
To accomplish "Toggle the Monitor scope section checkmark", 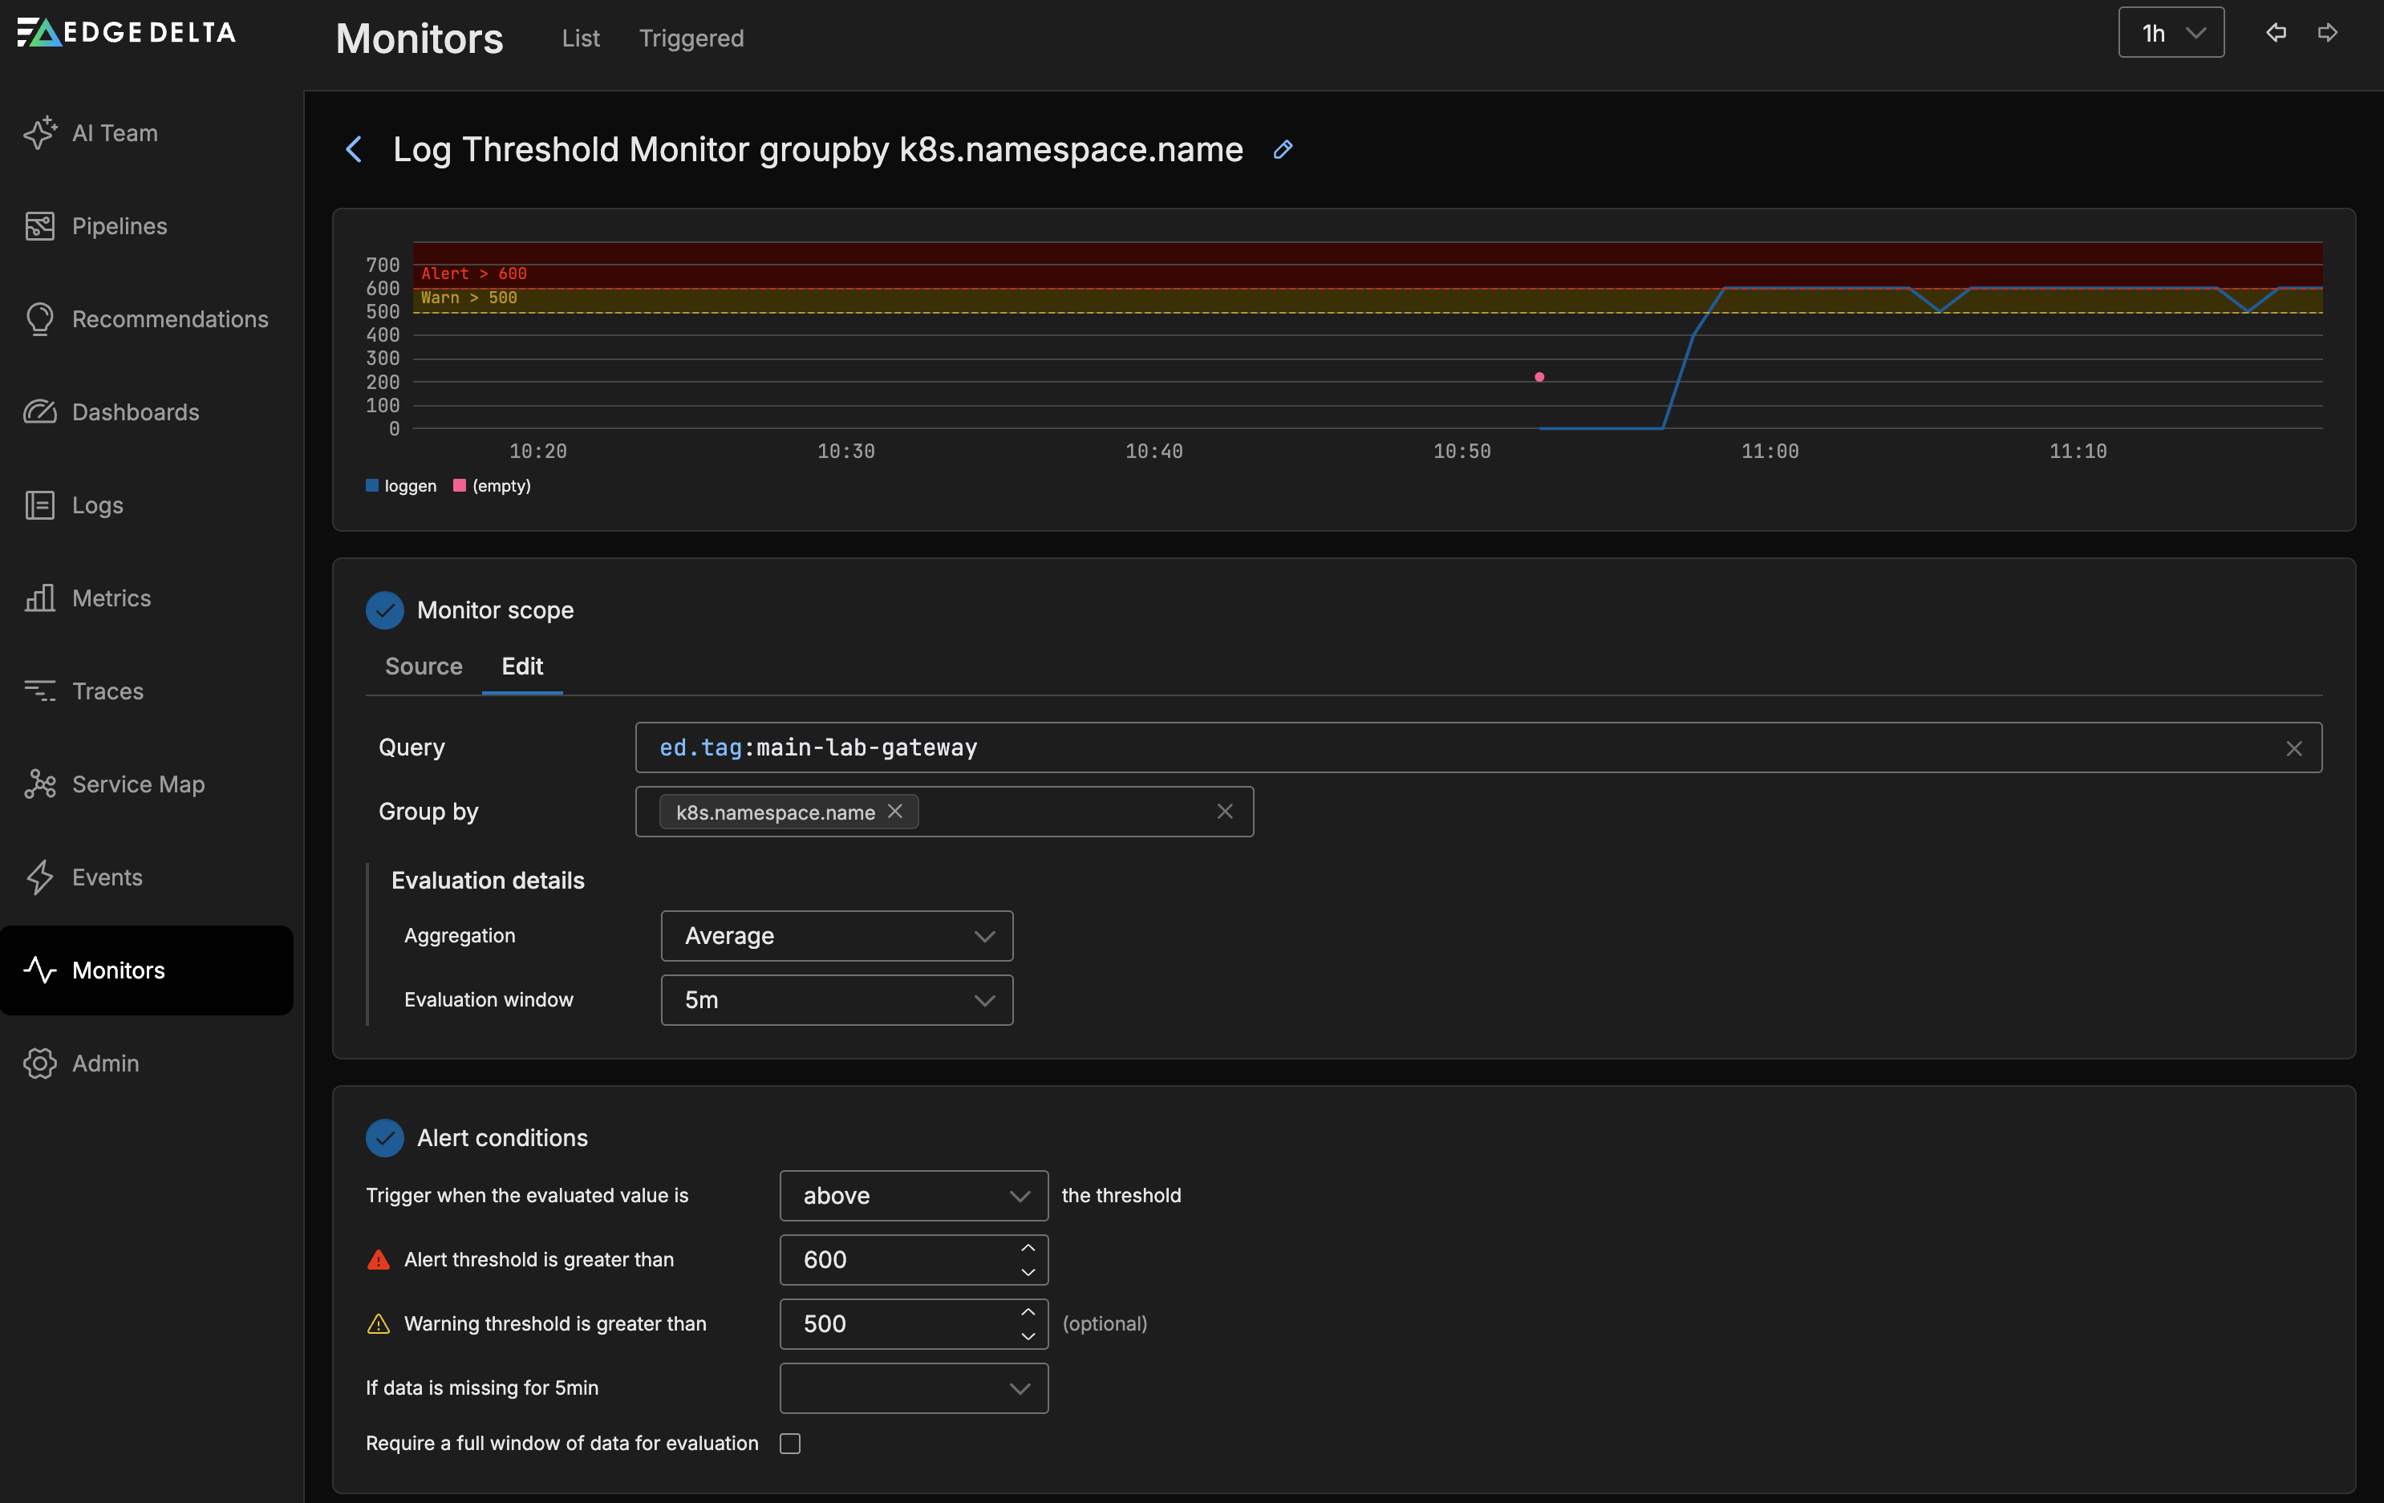I will click(x=385, y=610).
